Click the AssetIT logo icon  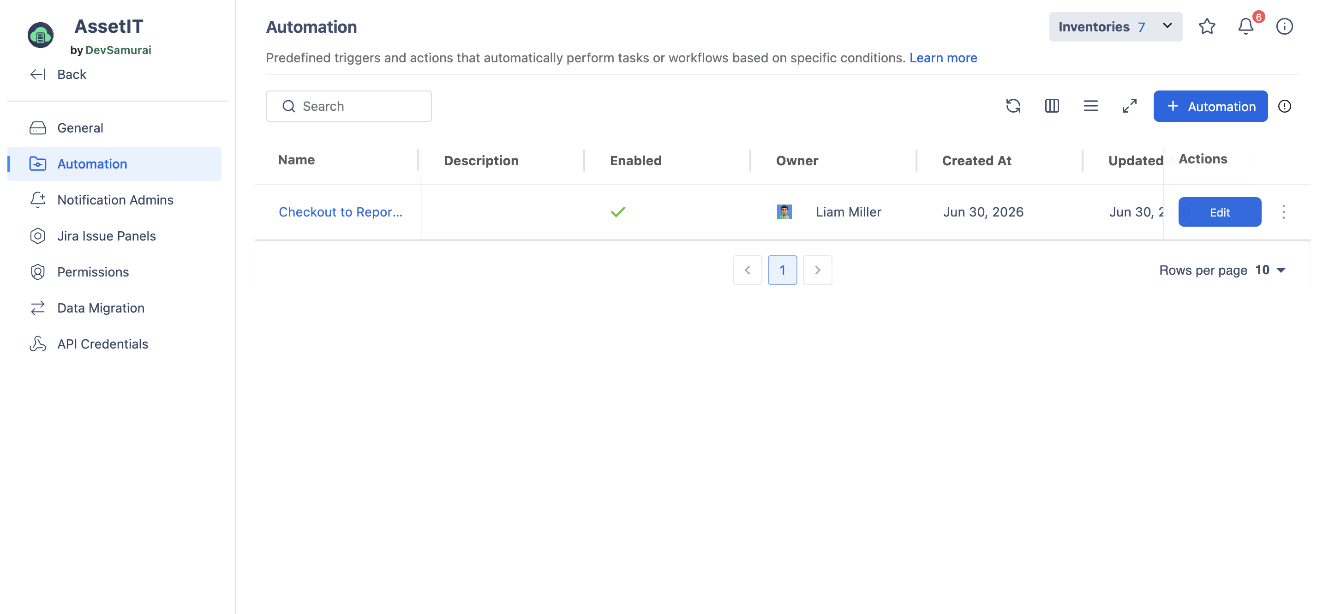click(x=40, y=35)
